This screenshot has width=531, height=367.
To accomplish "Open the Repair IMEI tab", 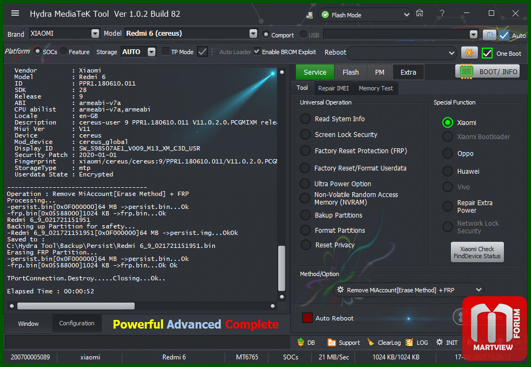I will click(333, 88).
